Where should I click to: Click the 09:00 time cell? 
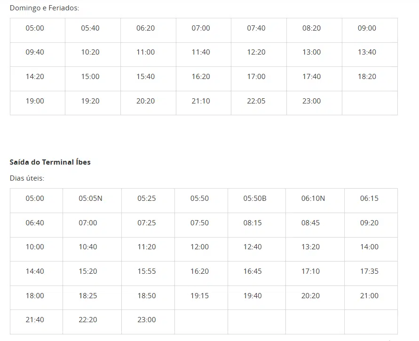click(x=367, y=28)
